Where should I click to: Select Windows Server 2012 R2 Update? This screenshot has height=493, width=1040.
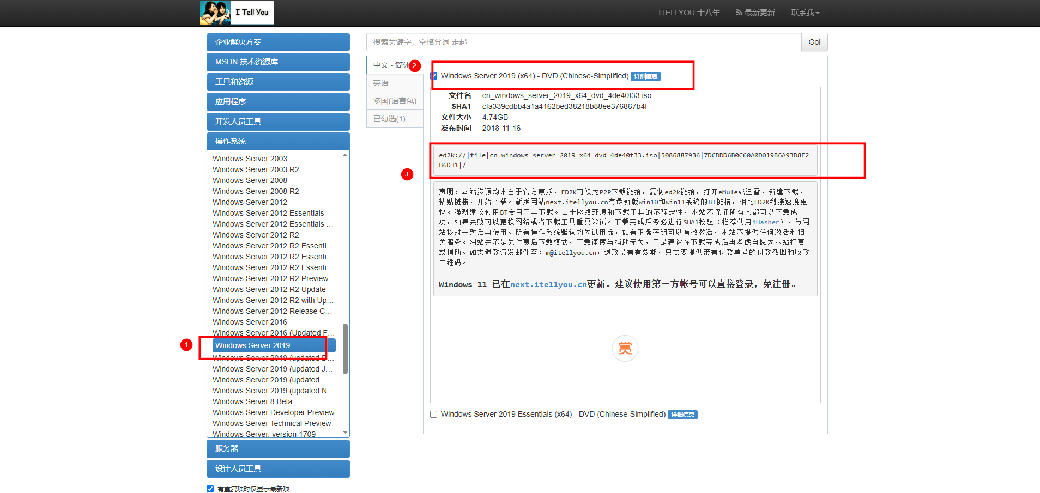[x=269, y=289]
